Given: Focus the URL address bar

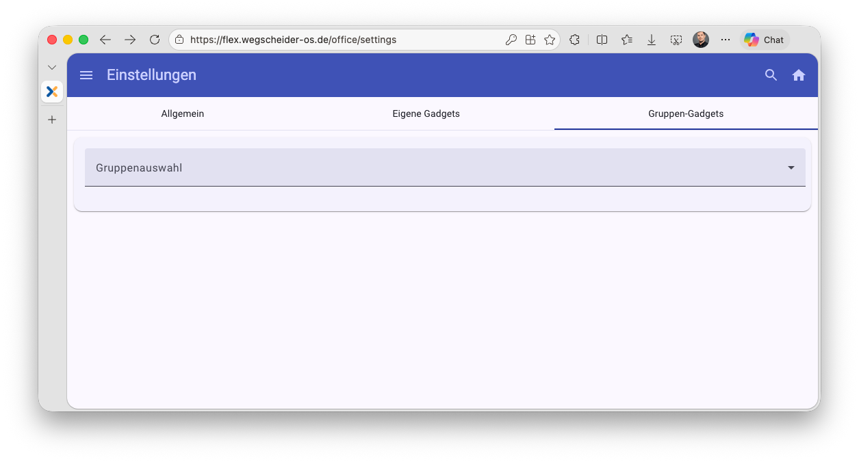Looking at the screenshot, I should coord(342,40).
